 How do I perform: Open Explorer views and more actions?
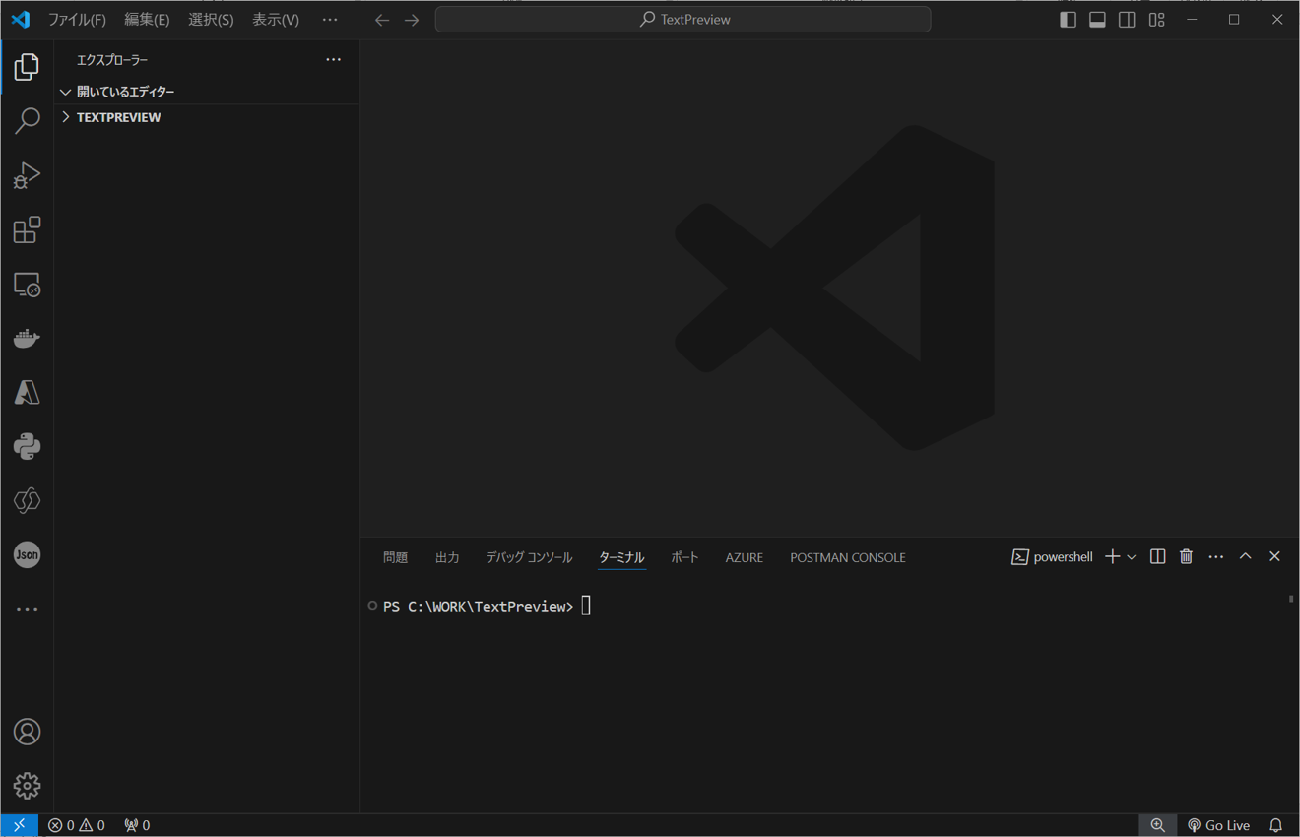coord(334,60)
